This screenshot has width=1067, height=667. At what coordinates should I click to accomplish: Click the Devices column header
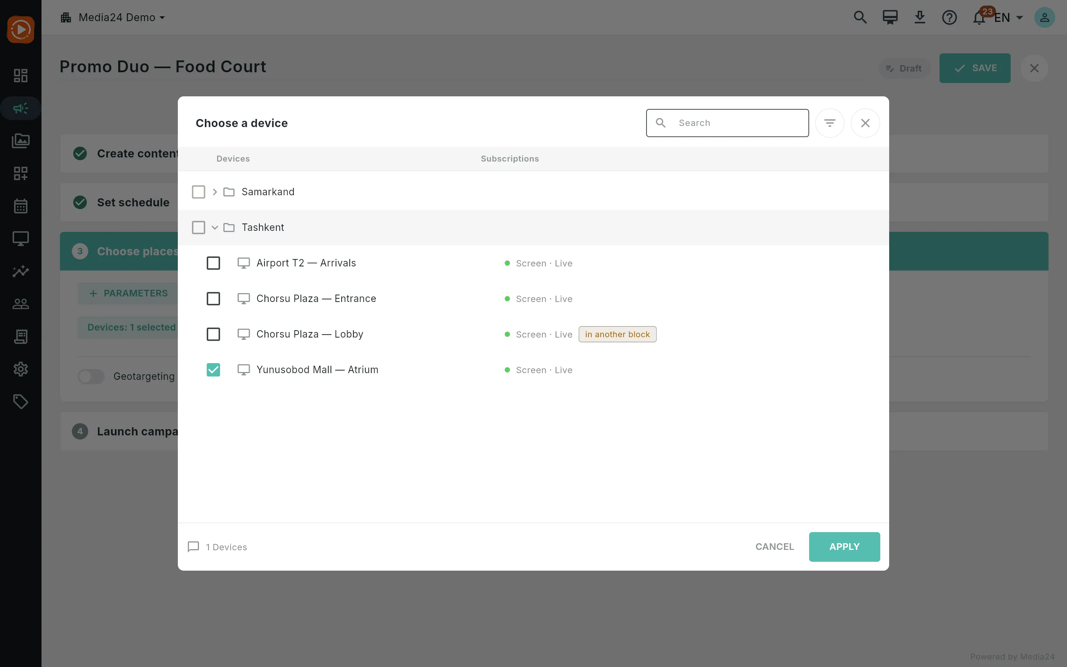[x=233, y=159]
